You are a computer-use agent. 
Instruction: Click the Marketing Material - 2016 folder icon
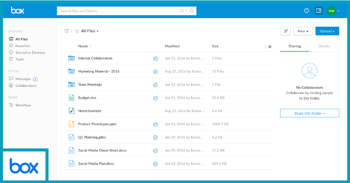pyautogui.click(x=71, y=71)
